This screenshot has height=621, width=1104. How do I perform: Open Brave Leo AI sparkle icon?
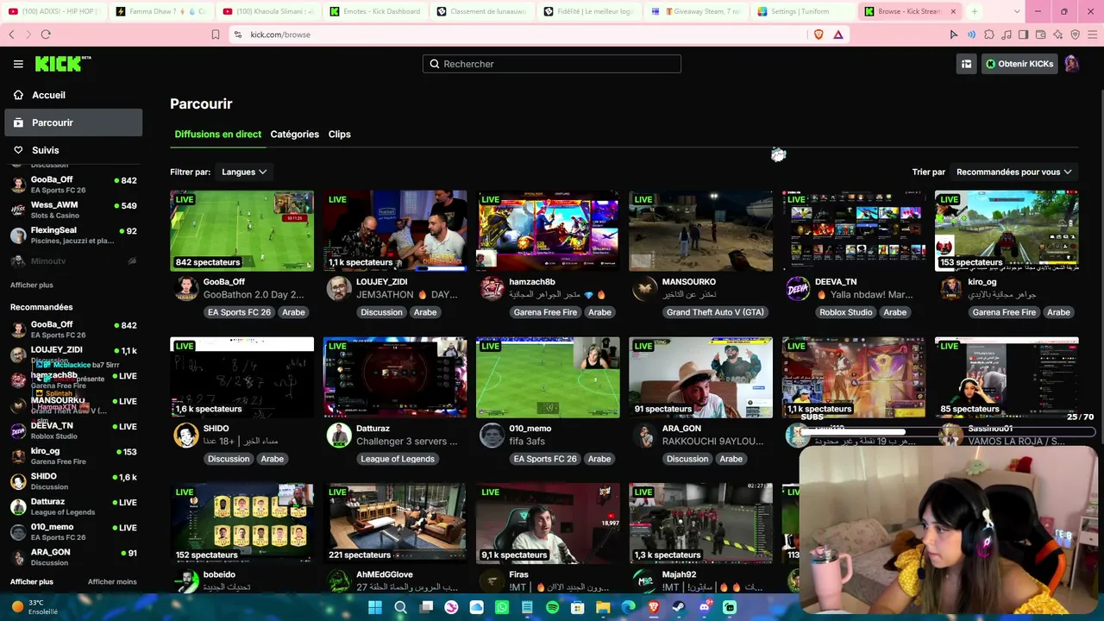(1057, 34)
